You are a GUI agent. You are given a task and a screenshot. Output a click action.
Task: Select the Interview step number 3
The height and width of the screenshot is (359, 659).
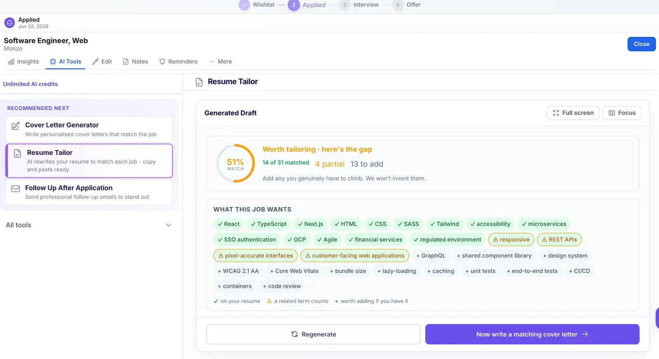(344, 5)
